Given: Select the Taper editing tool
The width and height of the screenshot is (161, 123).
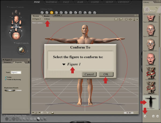Looking at the screenshot, I should [x=66, y=13].
